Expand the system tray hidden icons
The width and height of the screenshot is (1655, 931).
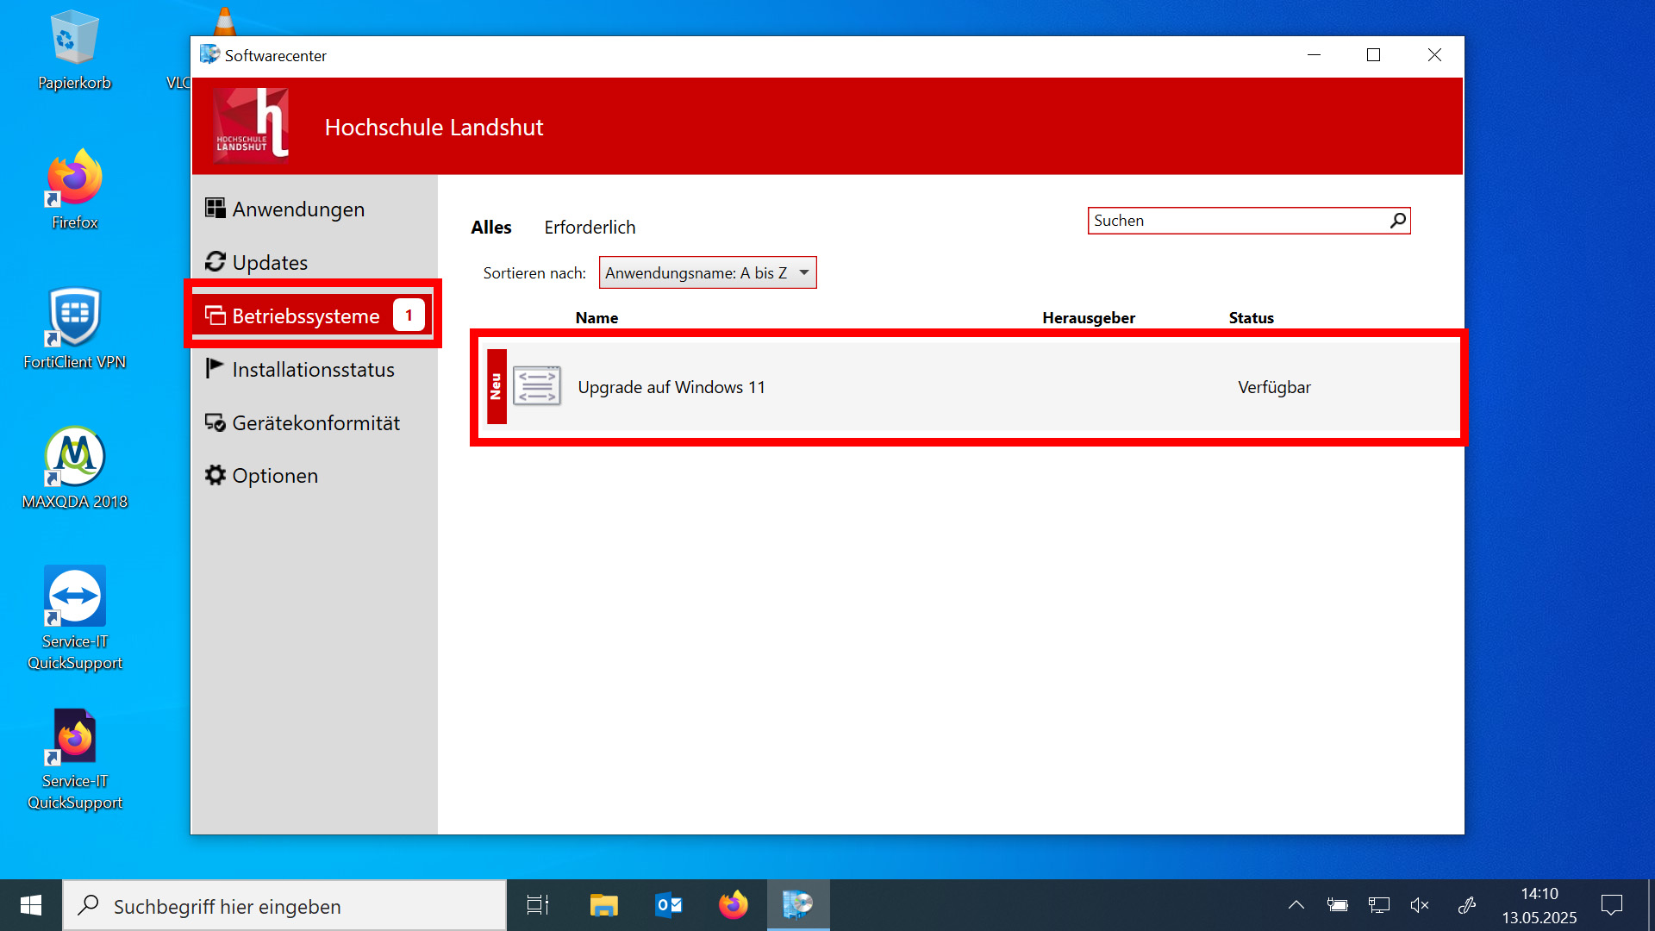click(1296, 905)
